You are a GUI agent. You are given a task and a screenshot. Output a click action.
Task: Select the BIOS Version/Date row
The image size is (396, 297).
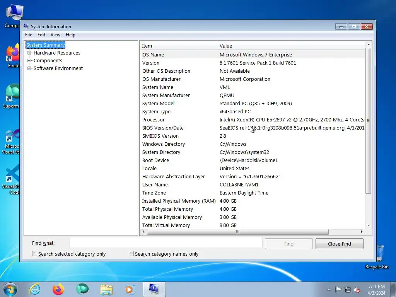253,128
